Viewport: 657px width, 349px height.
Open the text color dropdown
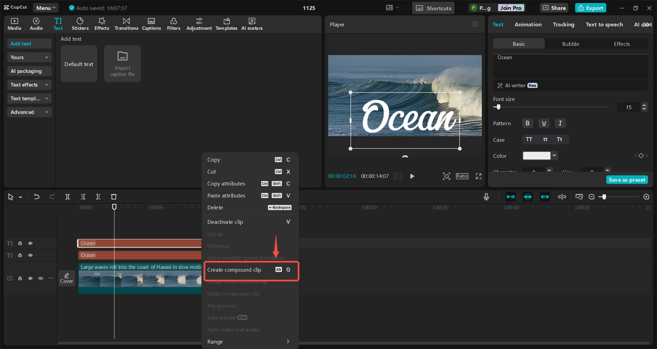(x=554, y=156)
